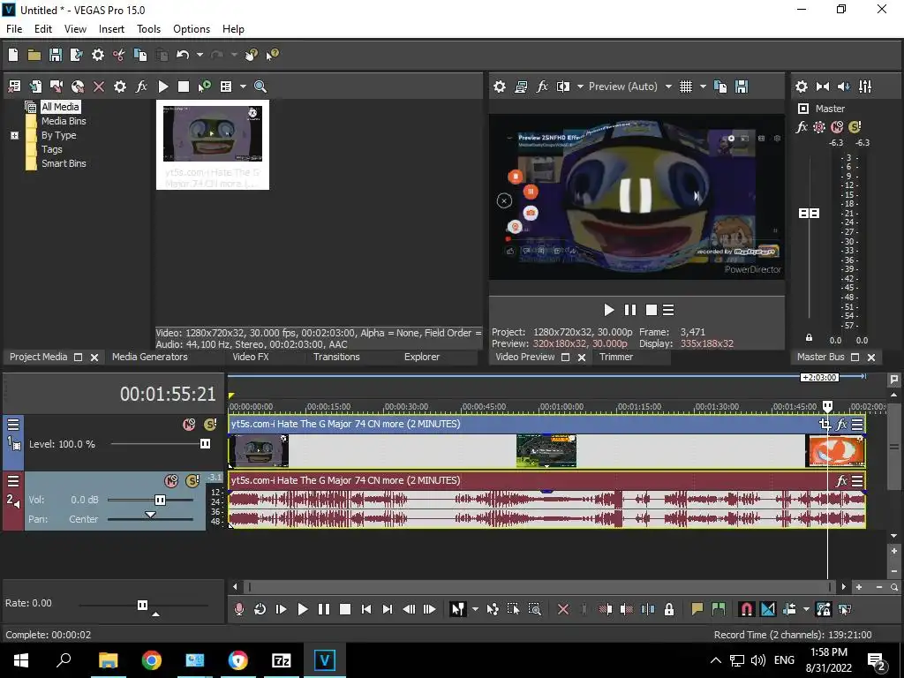Select the media thumbnail in Project Media
Viewport: 904px width, 678px height.
(212, 145)
